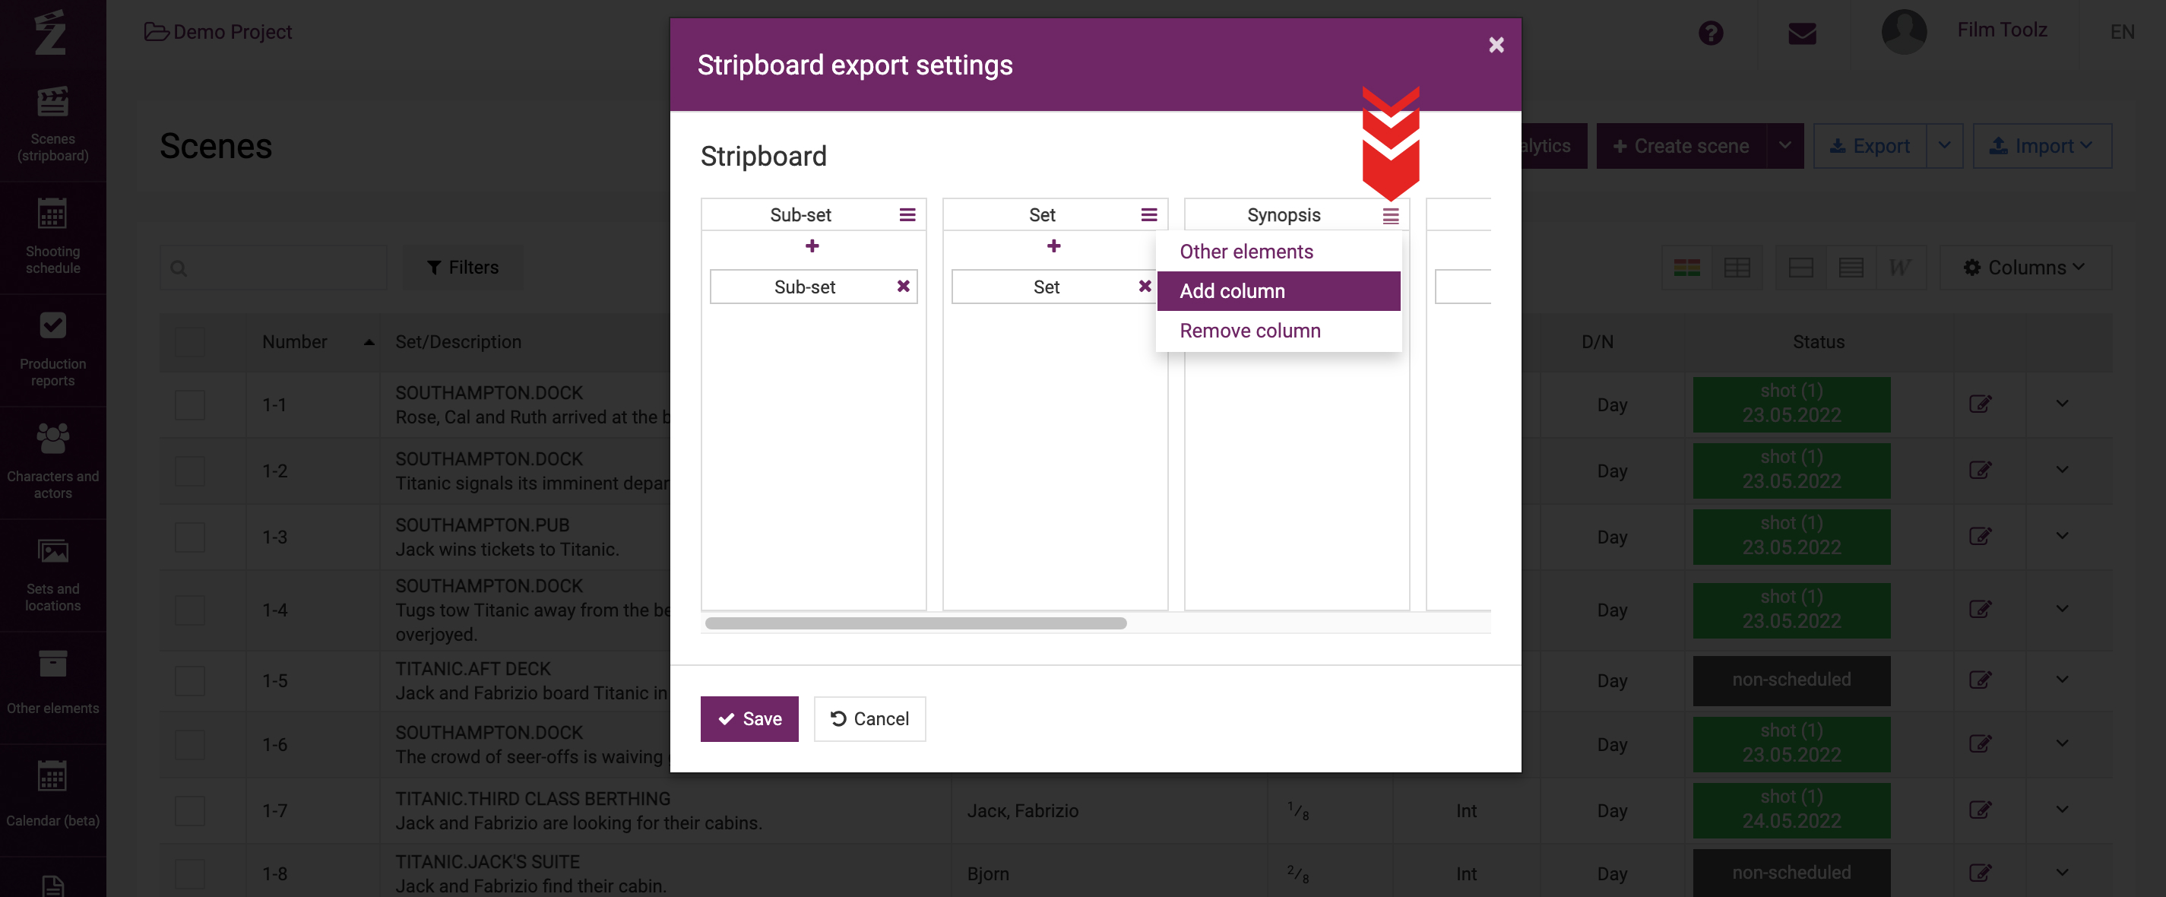Click non-scheduled status of scene 1-5
The image size is (2166, 897).
[1791, 680]
